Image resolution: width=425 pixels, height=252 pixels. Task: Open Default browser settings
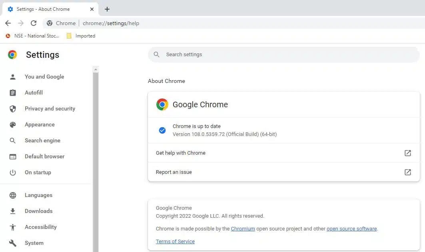(x=44, y=157)
